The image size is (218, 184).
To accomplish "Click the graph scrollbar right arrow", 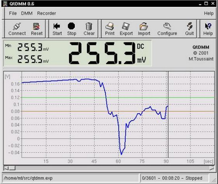I will point(212,168).
